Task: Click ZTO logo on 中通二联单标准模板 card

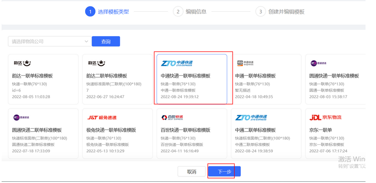Action: coord(251,118)
